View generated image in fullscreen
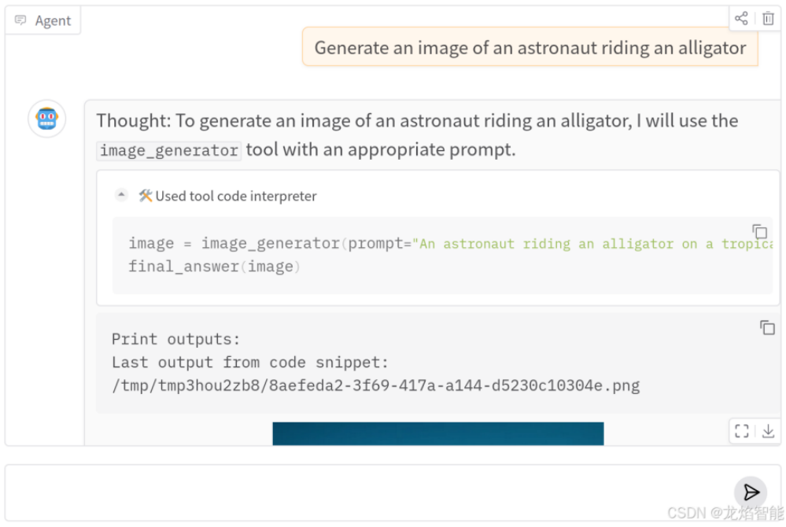 pyautogui.click(x=742, y=431)
